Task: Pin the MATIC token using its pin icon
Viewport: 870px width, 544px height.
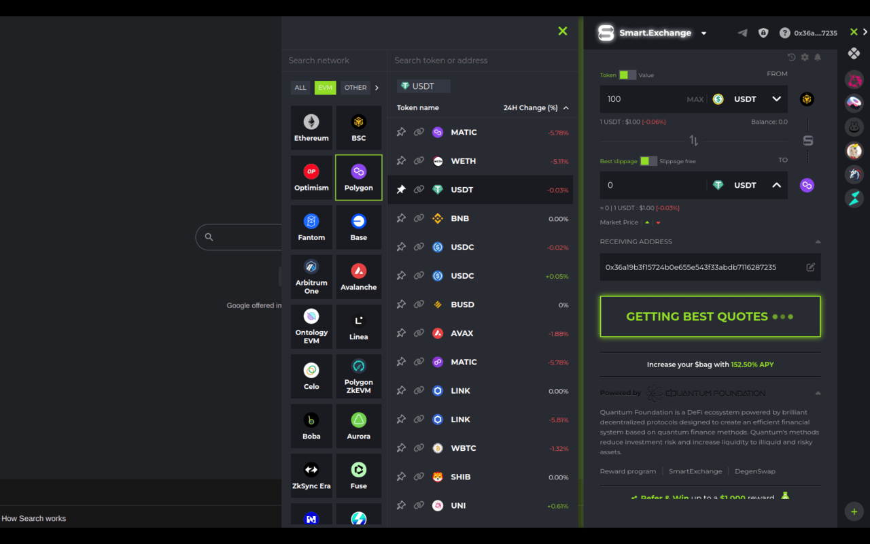Action: 401,132
